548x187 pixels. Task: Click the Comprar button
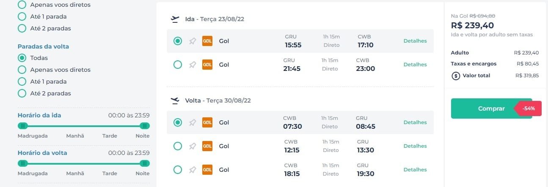(491, 108)
